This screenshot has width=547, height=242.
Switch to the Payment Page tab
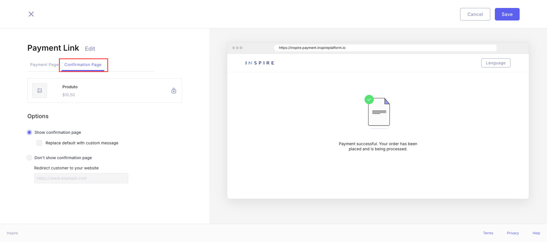[44, 65]
